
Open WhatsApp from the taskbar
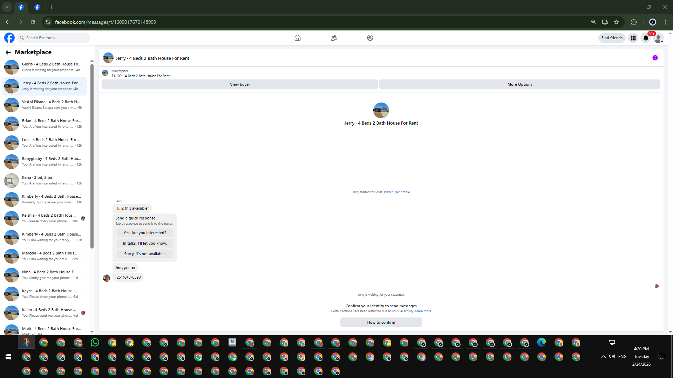tap(95, 343)
